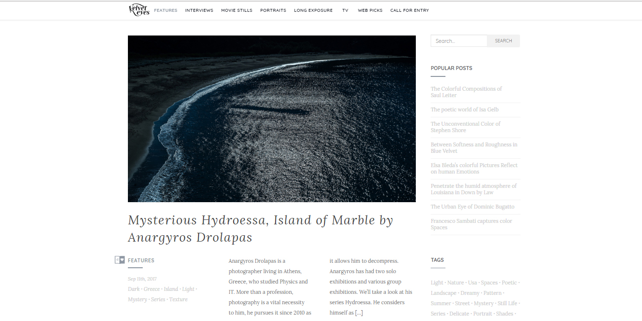Click the Spaces tag in Tags list
The width and height of the screenshot is (642, 321).
(489, 283)
